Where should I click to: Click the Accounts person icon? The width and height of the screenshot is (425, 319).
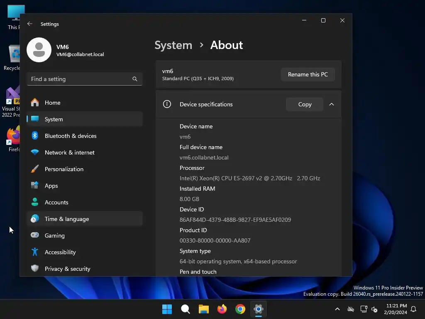[35, 202]
